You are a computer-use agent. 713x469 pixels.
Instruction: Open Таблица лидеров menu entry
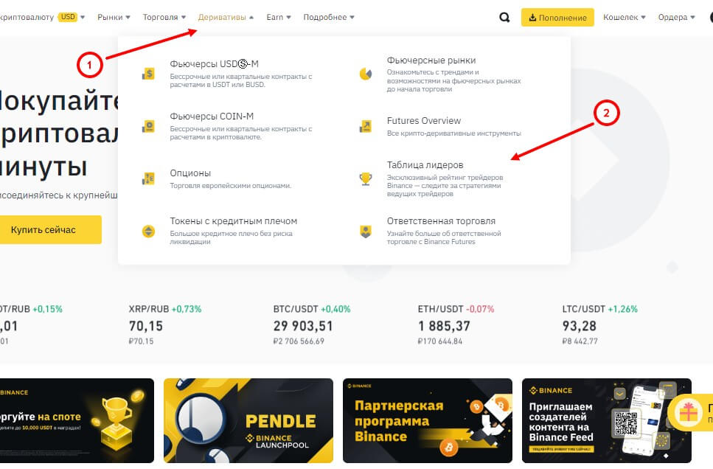[425, 165]
